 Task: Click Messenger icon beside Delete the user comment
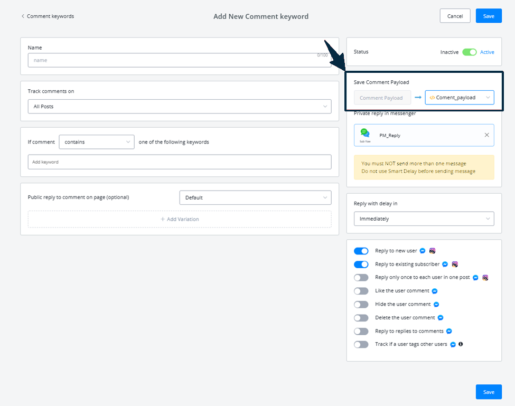tap(441, 318)
